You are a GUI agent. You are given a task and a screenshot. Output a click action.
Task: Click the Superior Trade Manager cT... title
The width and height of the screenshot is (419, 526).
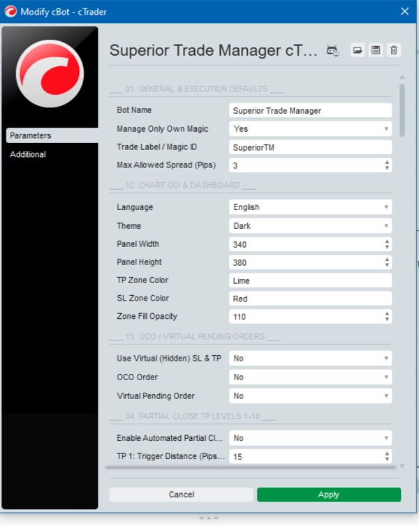(x=213, y=50)
